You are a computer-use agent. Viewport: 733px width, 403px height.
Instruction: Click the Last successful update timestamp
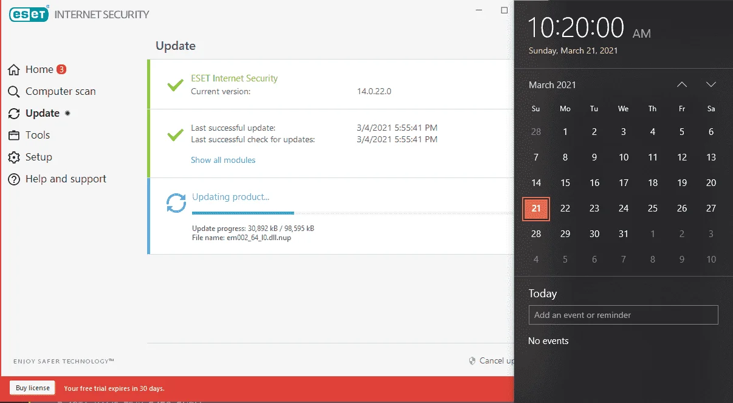(x=397, y=128)
